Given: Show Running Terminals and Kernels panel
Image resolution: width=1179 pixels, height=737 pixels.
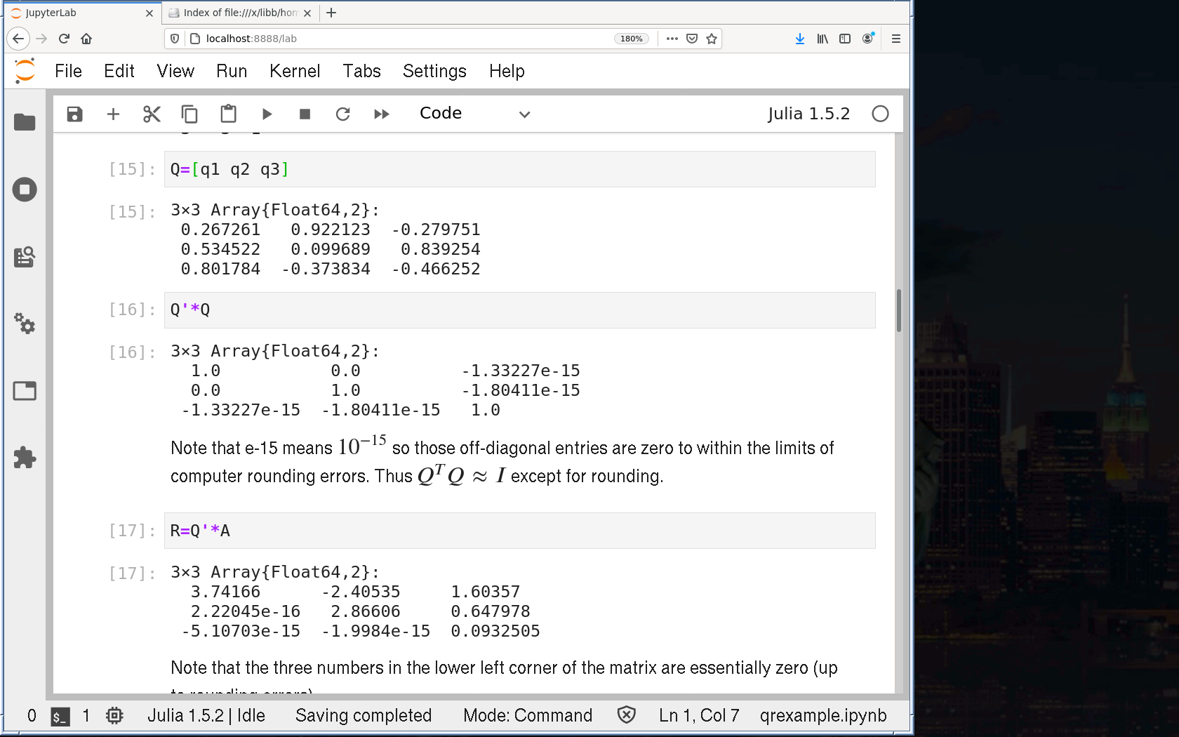Looking at the screenshot, I should [25, 190].
